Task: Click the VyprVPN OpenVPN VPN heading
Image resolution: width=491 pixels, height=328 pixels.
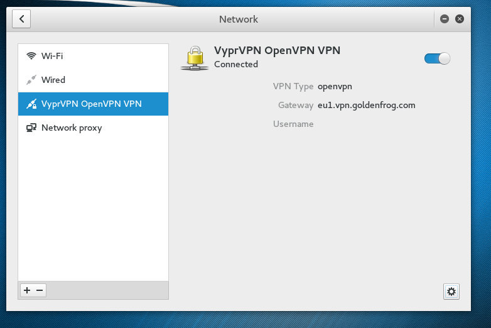Action: click(x=277, y=50)
